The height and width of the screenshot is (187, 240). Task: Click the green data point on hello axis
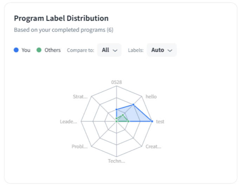coord(123,115)
